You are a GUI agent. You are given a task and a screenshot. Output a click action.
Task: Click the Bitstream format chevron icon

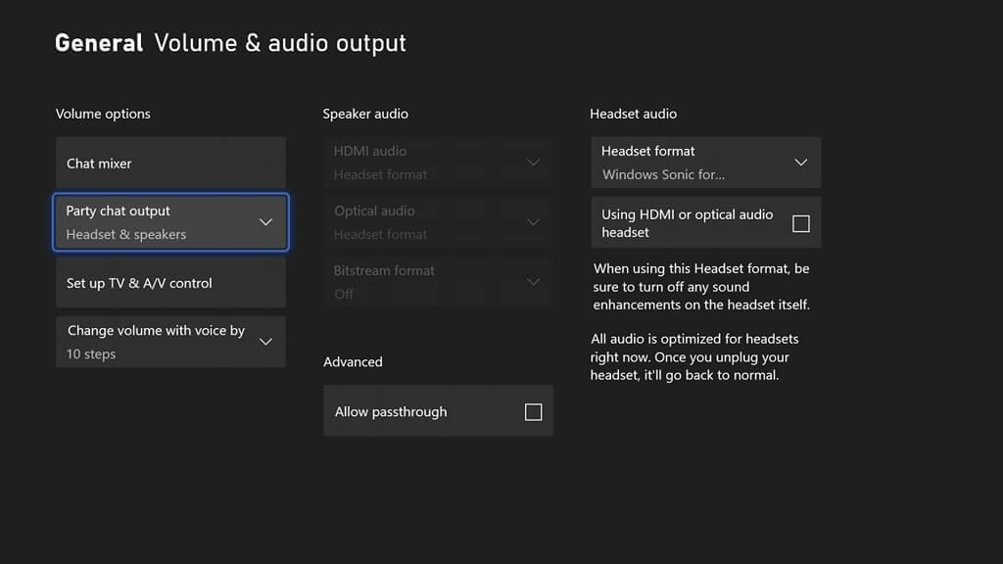click(533, 282)
